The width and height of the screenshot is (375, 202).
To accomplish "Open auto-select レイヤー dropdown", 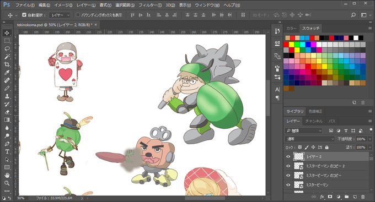I will pyautogui.click(x=60, y=15).
